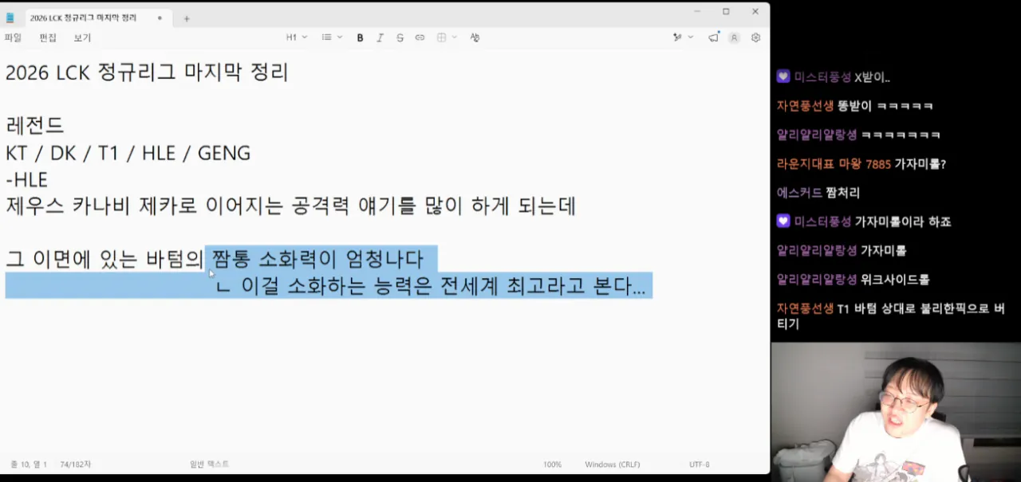Image resolution: width=1021 pixels, height=482 pixels.
Task: Click the line and column indicator 줄 10
Action: pyautogui.click(x=29, y=464)
